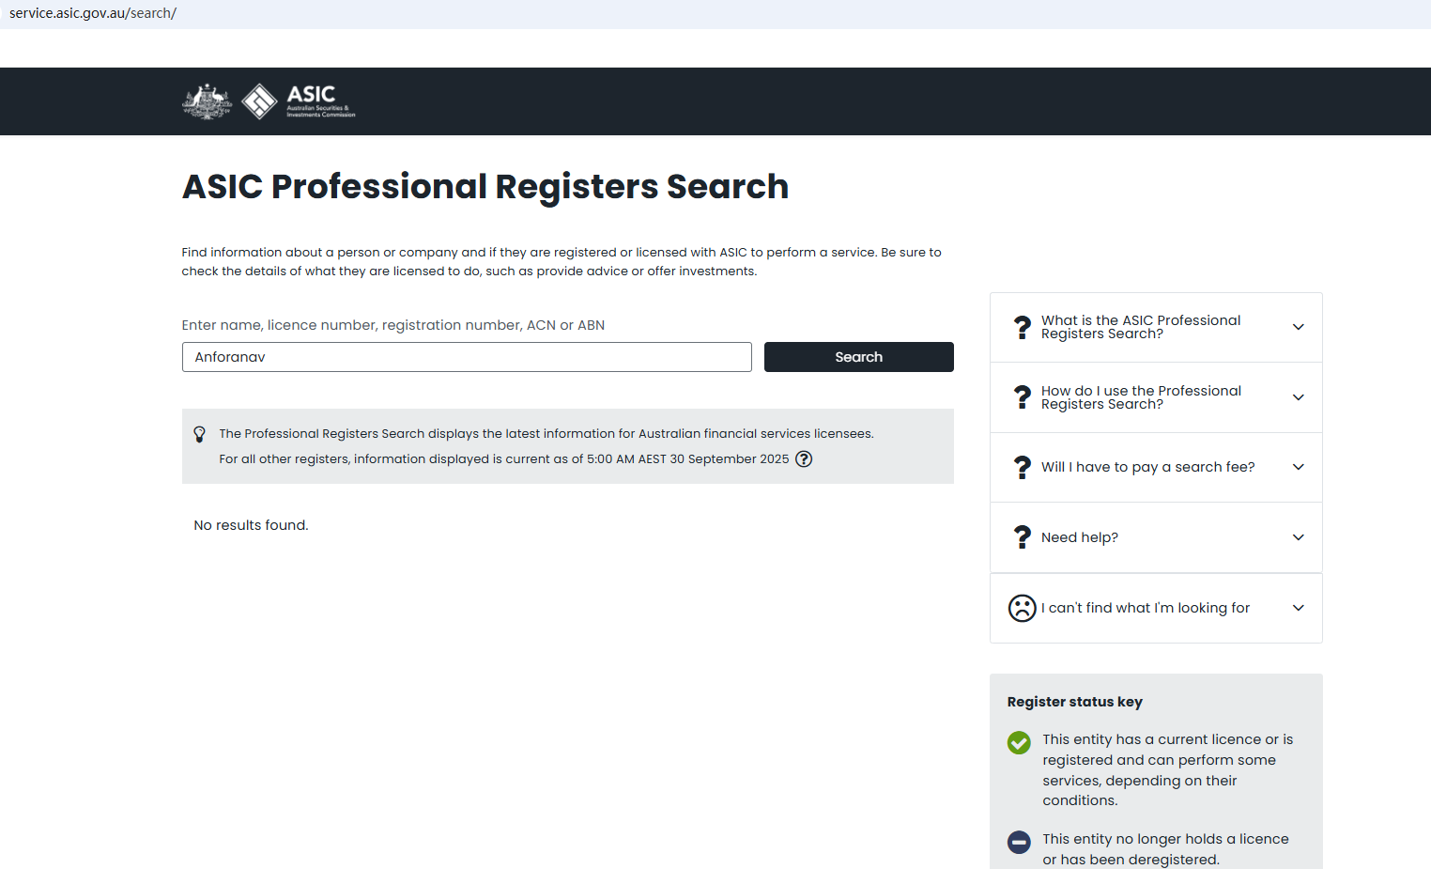Click question mark icon beside 'What is the ASIC Professional'
Image resolution: width=1431 pixels, height=869 pixels.
click(x=1023, y=327)
